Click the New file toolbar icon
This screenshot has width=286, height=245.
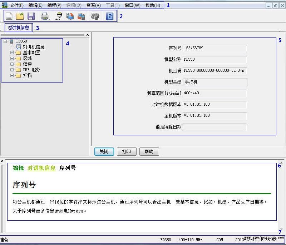(9, 16)
